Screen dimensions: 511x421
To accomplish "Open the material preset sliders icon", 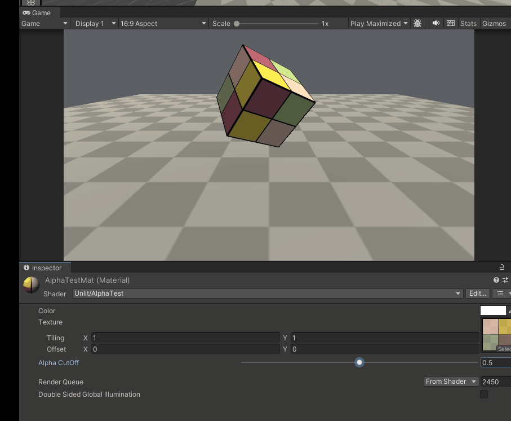I will [x=505, y=280].
